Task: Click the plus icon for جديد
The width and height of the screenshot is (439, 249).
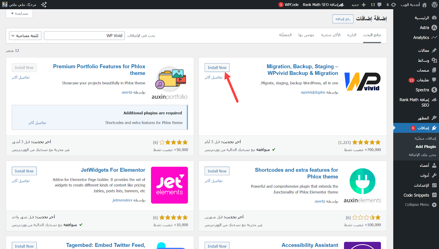Action: pos(364,5)
